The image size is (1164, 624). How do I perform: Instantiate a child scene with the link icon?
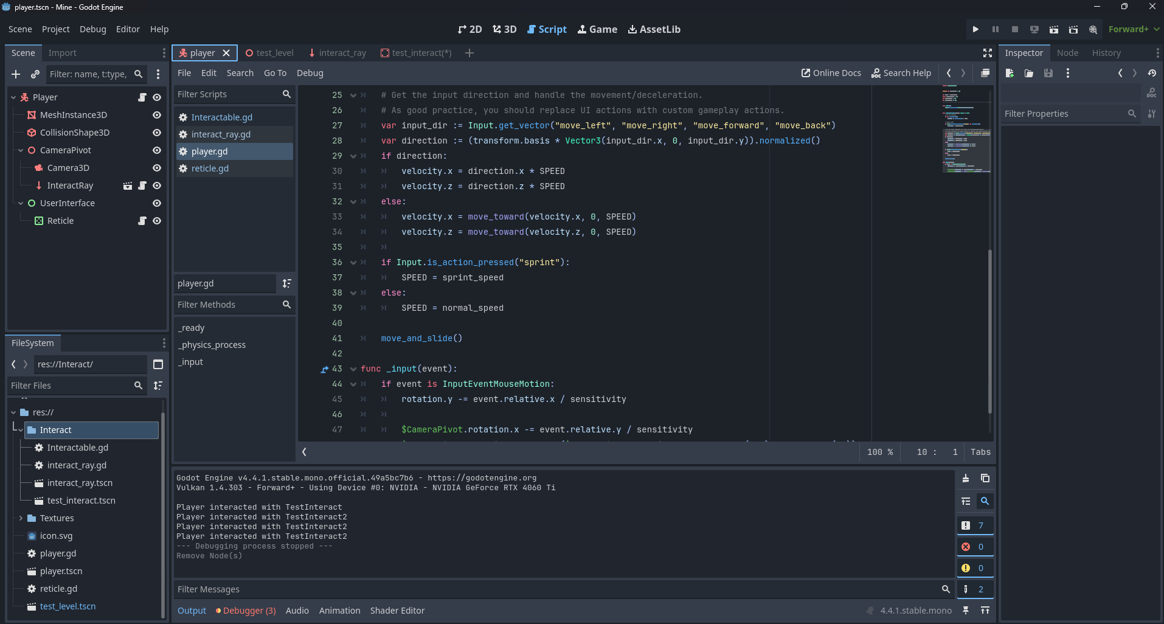pyautogui.click(x=35, y=74)
